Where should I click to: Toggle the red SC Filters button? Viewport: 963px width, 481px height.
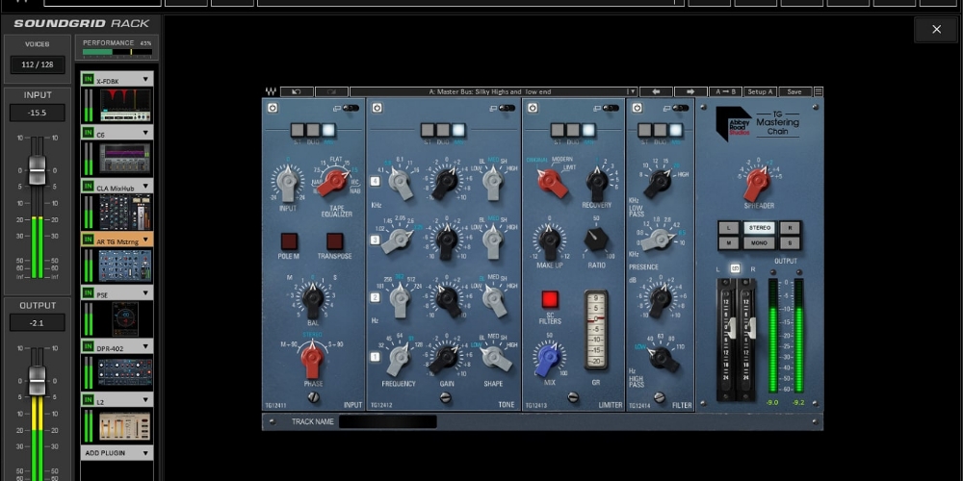pos(550,299)
